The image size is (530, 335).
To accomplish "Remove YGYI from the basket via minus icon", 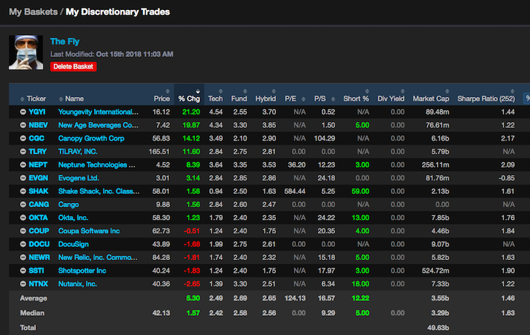I will click(23, 112).
